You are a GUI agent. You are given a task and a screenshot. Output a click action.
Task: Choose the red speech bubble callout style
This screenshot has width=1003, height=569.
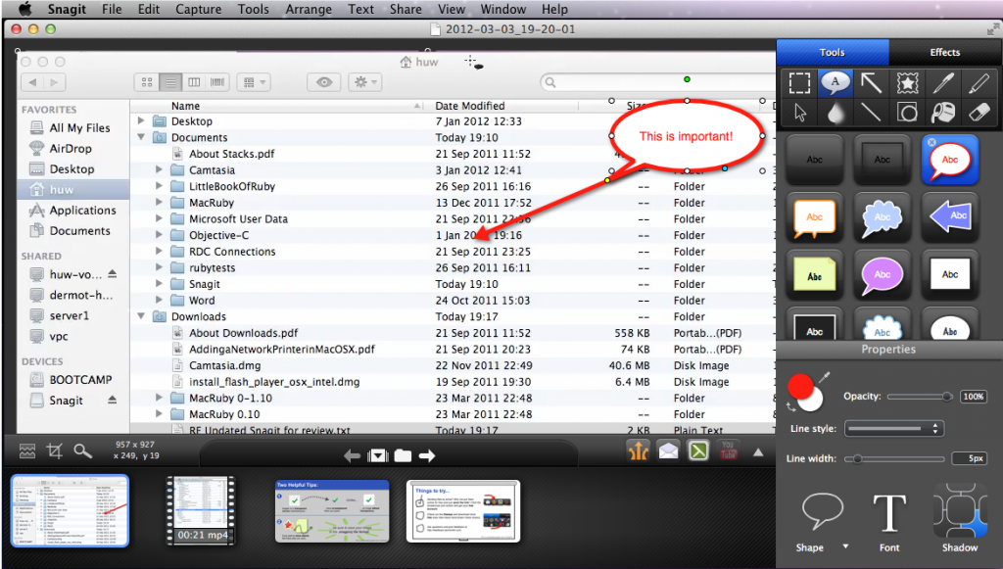click(x=950, y=160)
